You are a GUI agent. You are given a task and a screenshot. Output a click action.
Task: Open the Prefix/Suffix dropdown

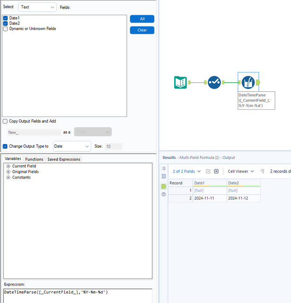pyautogui.click(x=93, y=132)
